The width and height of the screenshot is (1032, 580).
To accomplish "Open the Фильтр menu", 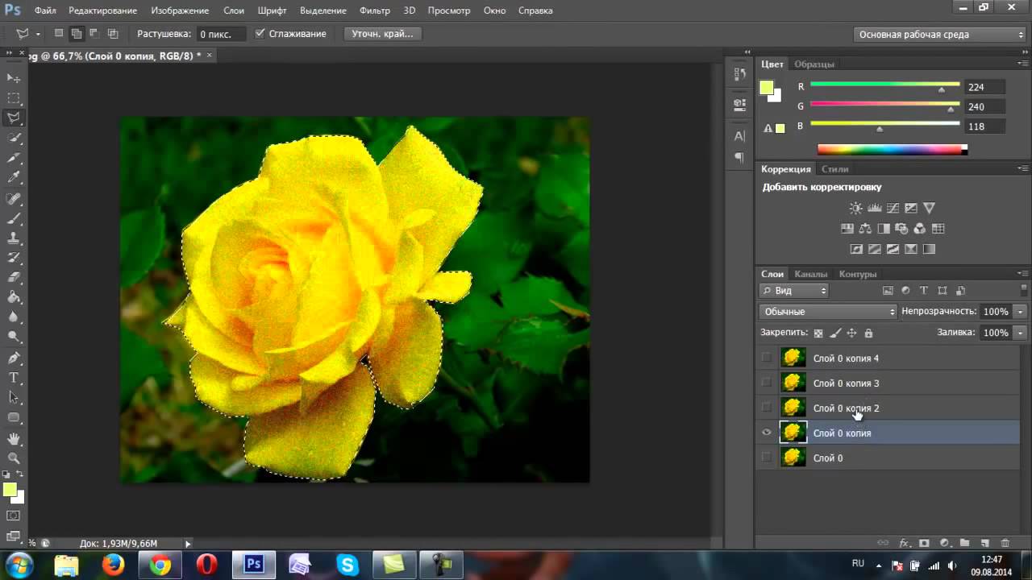I will (x=375, y=10).
